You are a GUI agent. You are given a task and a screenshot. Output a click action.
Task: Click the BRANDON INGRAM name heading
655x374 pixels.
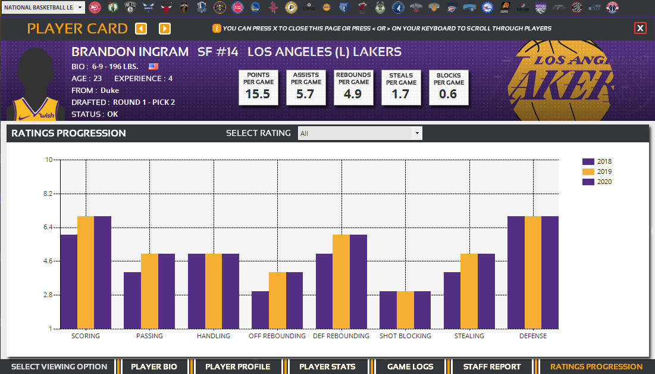[x=130, y=51]
